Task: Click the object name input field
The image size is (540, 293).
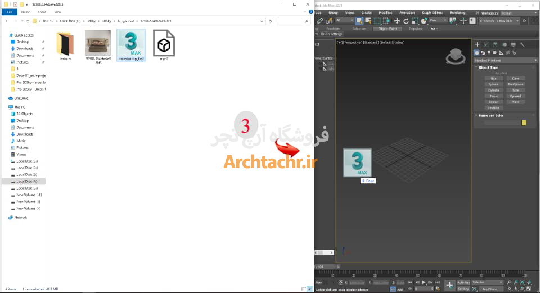Action: click(501, 123)
